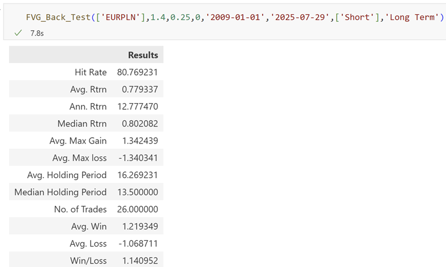This screenshot has width=446, height=267.
Task: Click the value -1.068711
Action: click(x=138, y=244)
